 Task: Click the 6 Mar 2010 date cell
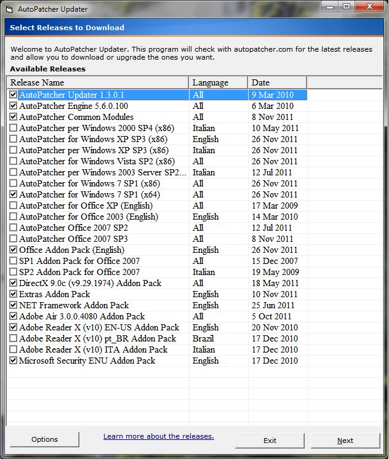point(273,106)
